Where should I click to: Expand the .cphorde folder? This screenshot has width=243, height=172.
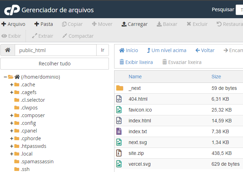click(12, 138)
